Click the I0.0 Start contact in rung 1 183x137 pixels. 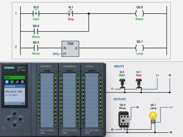(x=36, y=13)
